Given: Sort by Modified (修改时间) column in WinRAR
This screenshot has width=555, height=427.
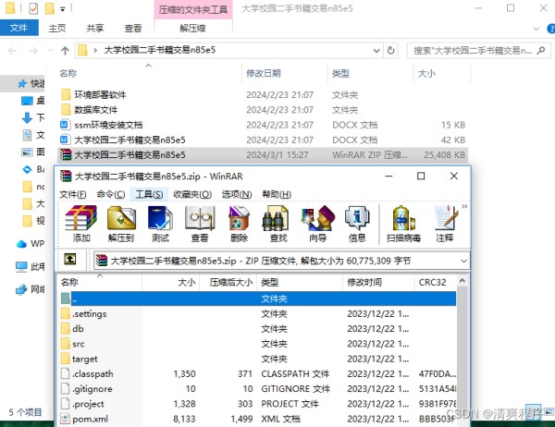Looking at the screenshot, I should [378, 282].
